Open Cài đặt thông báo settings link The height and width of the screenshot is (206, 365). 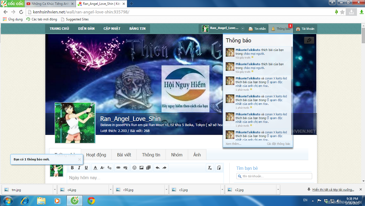tap(279, 144)
